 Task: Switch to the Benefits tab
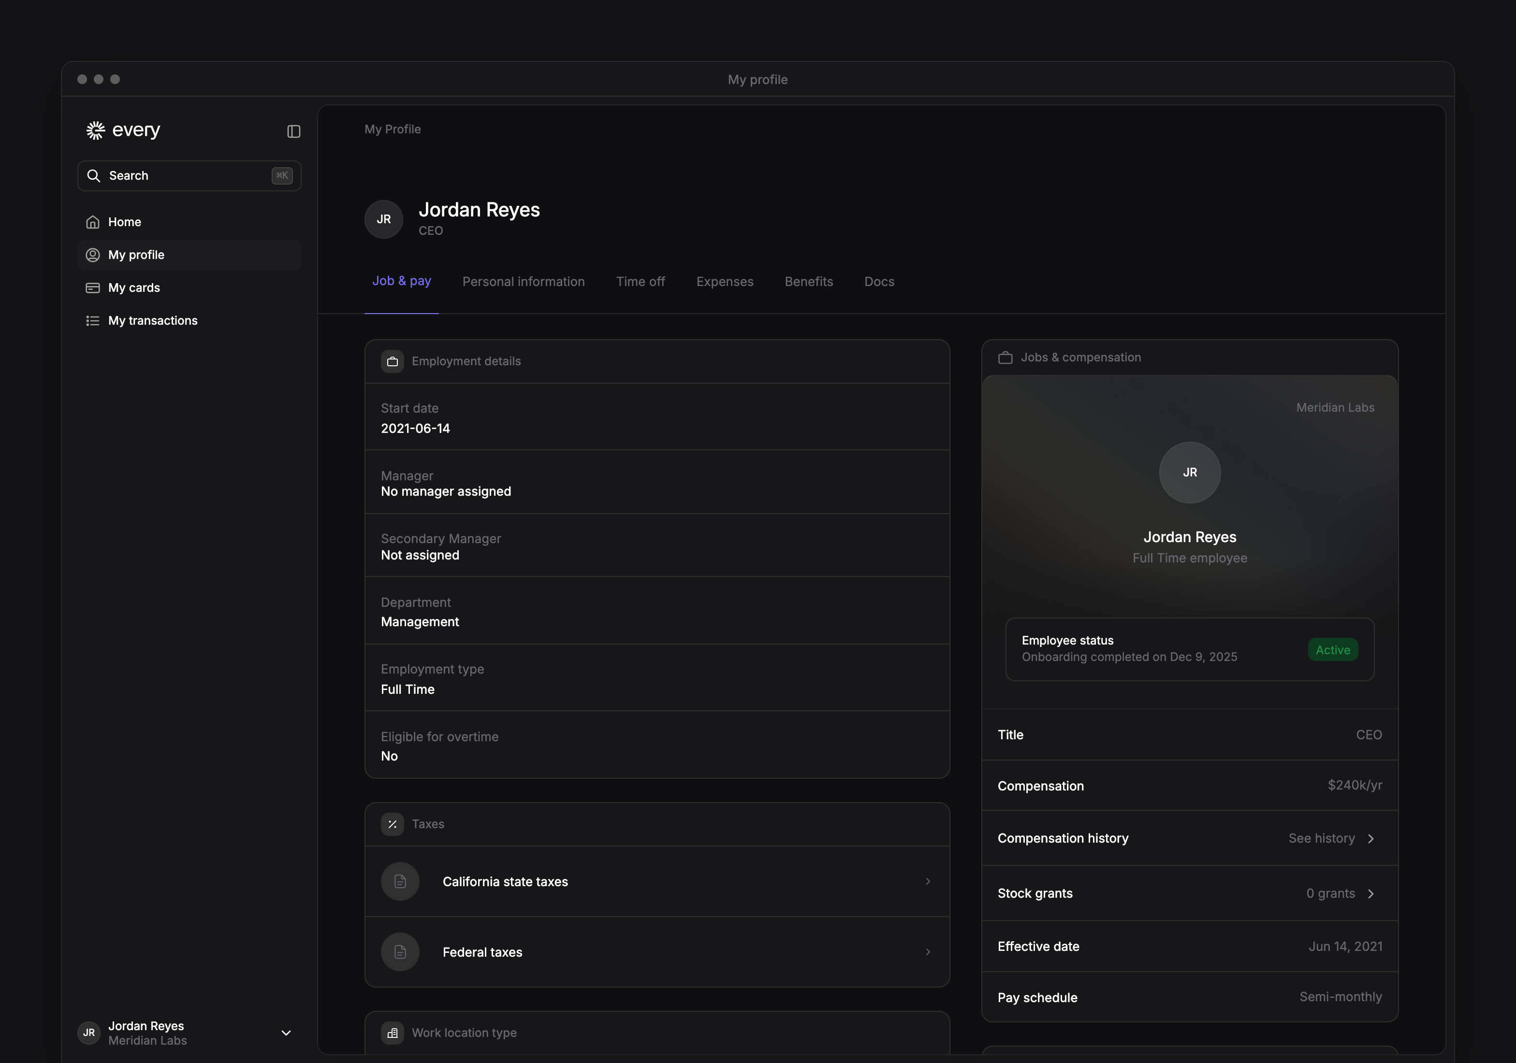[x=809, y=282]
